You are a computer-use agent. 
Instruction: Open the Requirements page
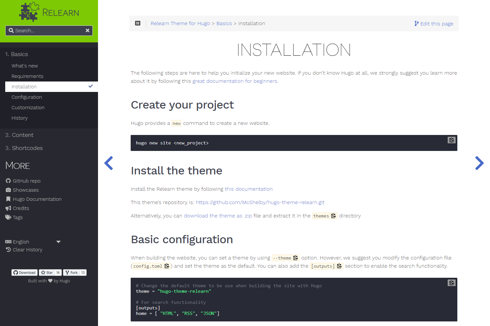click(27, 76)
